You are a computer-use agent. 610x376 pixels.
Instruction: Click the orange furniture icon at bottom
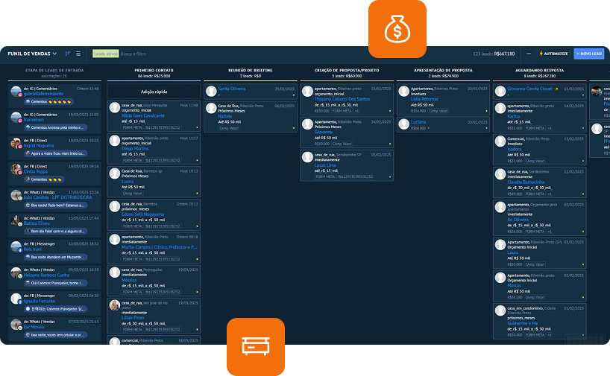pyautogui.click(x=256, y=346)
